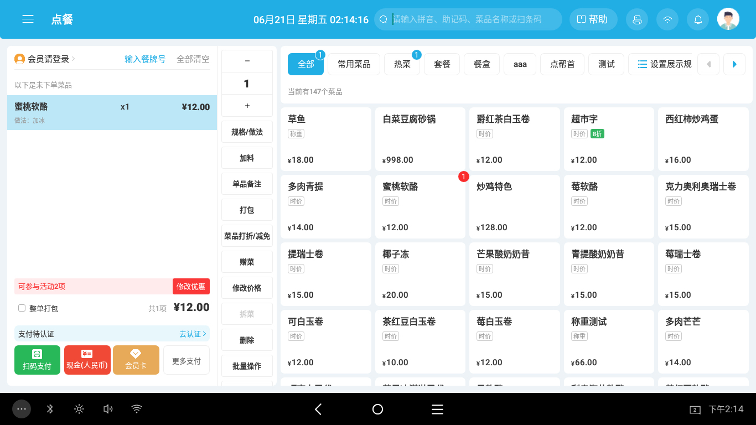
Task: Open 菜品打折/减免 discount
Action: click(247, 236)
